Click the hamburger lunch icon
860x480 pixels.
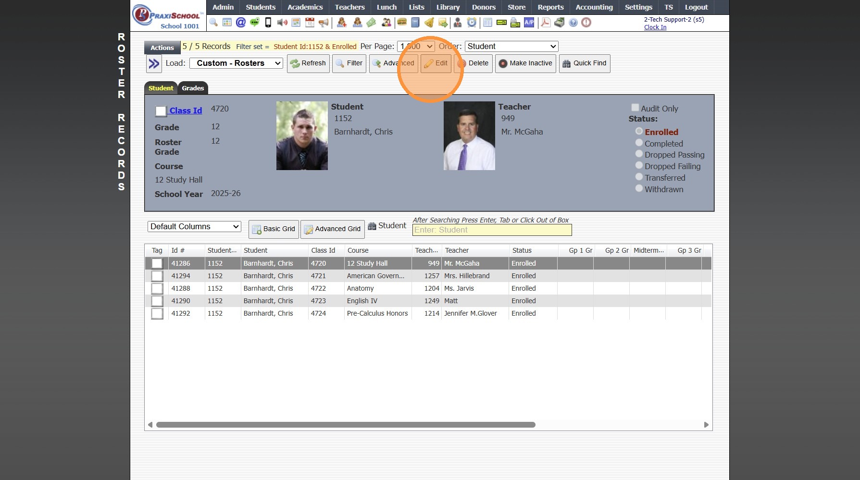pos(402,23)
